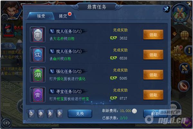Screen dimensions: 193x129
Task: Click the silver coin beside 刷新费用
Action: tap(134, 111)
